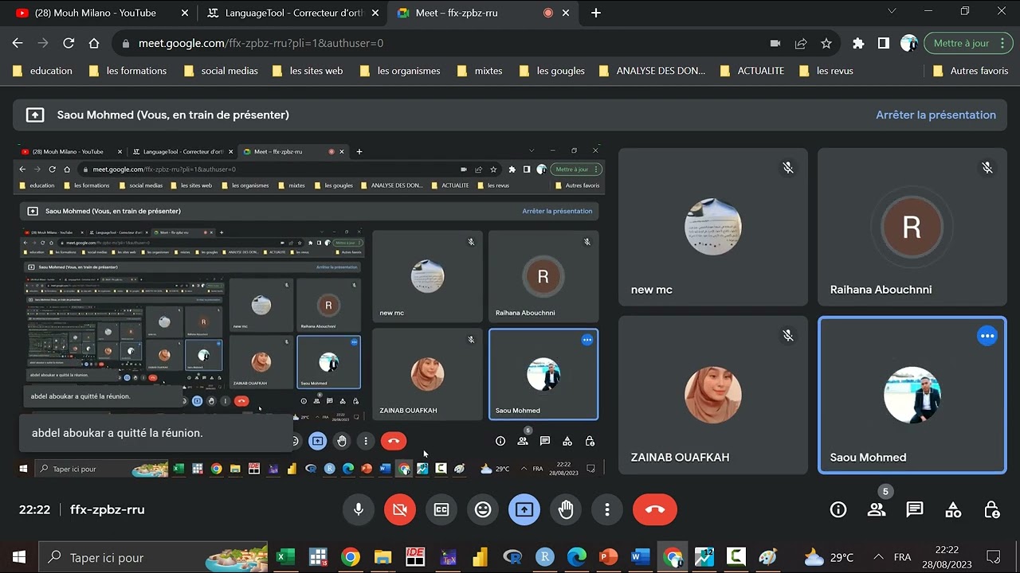The image size is (1020, 573).
Task: Open the in-call chat panel
Action: pyautogui.click(x=915, y=509)
